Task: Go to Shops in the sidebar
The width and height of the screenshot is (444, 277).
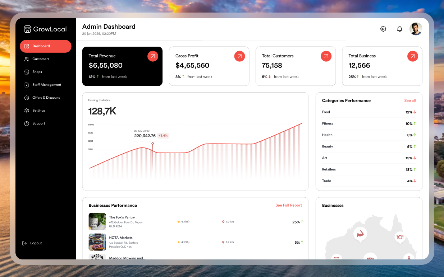Action: click(37, 72)
